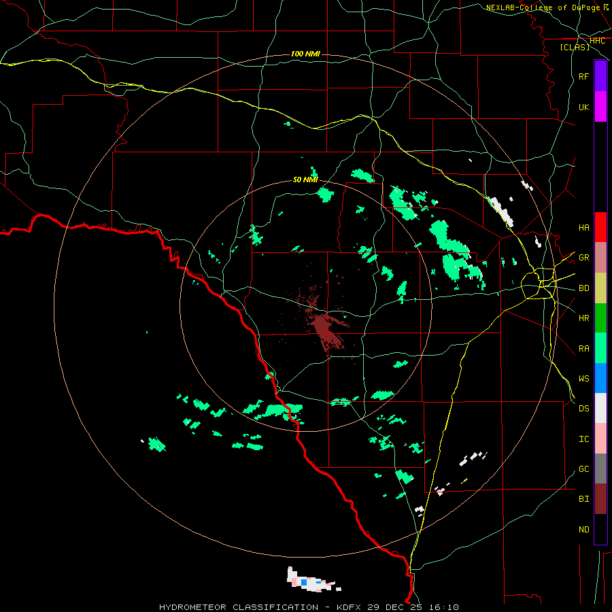Image resolution: width=612 pixels, height=612 pixels.
Task: Click the 50 NMI range ring label
Action: point(305,180)
